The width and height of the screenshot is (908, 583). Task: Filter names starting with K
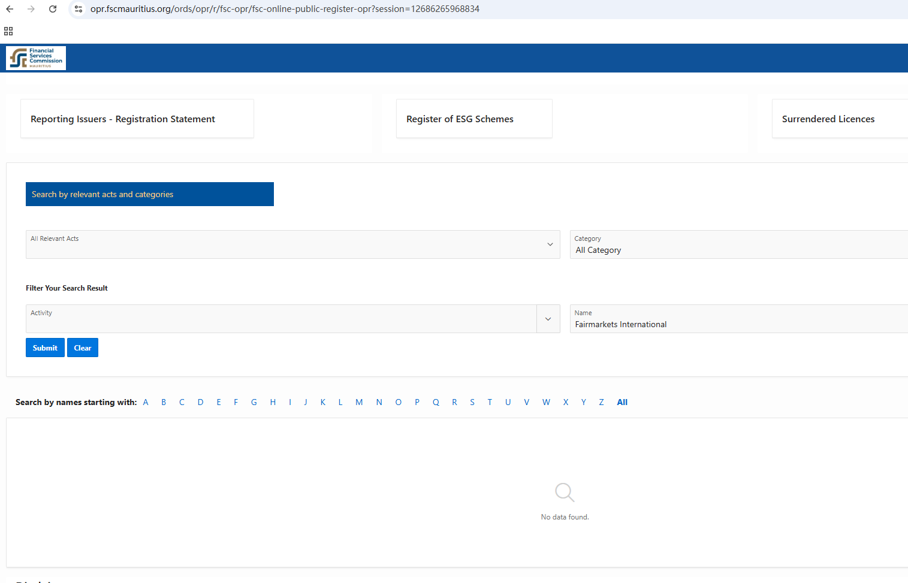(x=323, y=402)
